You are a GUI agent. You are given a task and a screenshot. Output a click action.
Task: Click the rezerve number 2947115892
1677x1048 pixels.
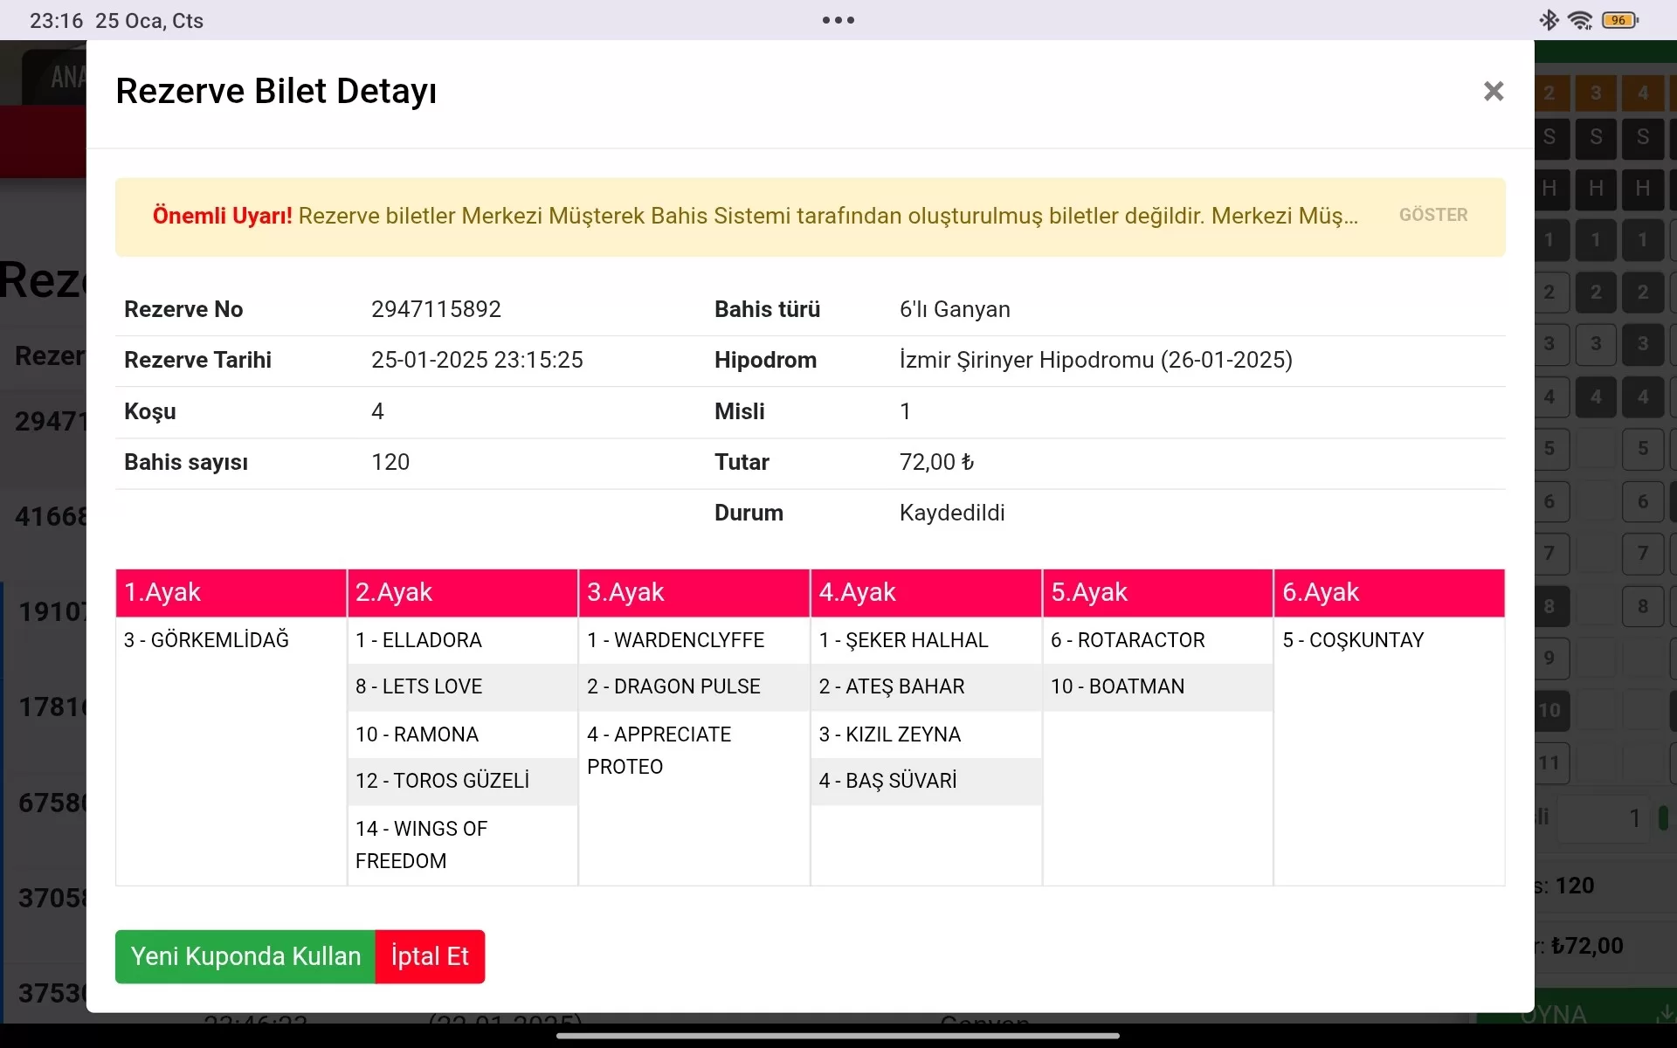click(436, 309)
